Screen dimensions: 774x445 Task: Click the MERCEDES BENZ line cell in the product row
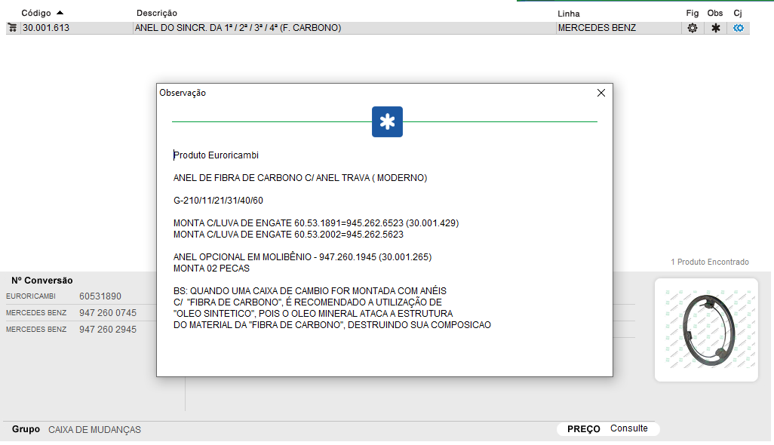(x=597, y=28)
